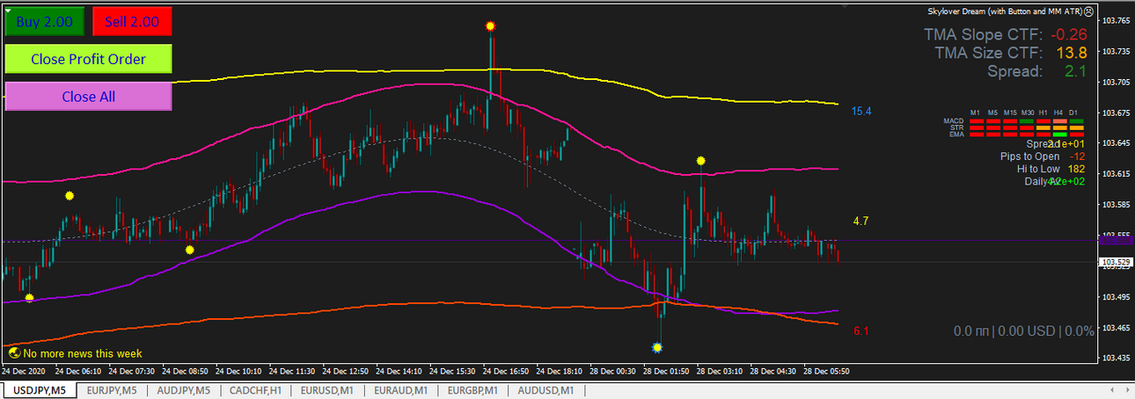Click the yellow signal dot above the 28 Dec spike
The width and height of the screenshot is (1135, 399).
(x=701, y=161)
